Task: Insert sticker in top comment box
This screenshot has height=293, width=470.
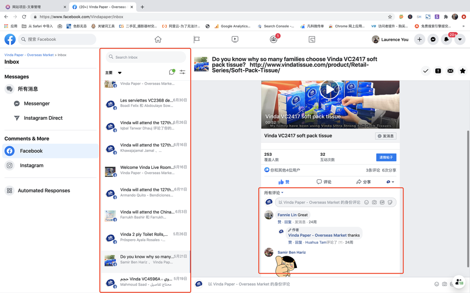Action: pyautogui.click(x=390, y=202)
